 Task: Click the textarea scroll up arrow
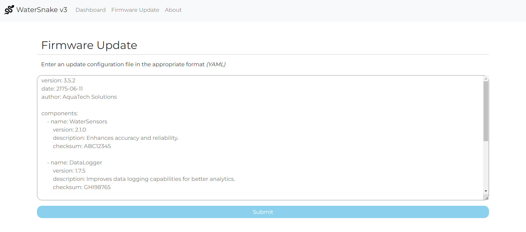point(486,79)
